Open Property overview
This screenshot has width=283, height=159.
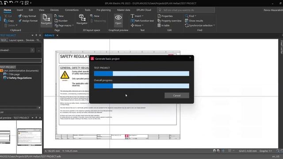point(169,21)
